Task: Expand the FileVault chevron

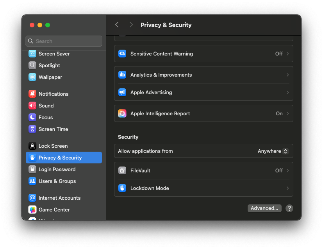Action: tap(287, 171)
